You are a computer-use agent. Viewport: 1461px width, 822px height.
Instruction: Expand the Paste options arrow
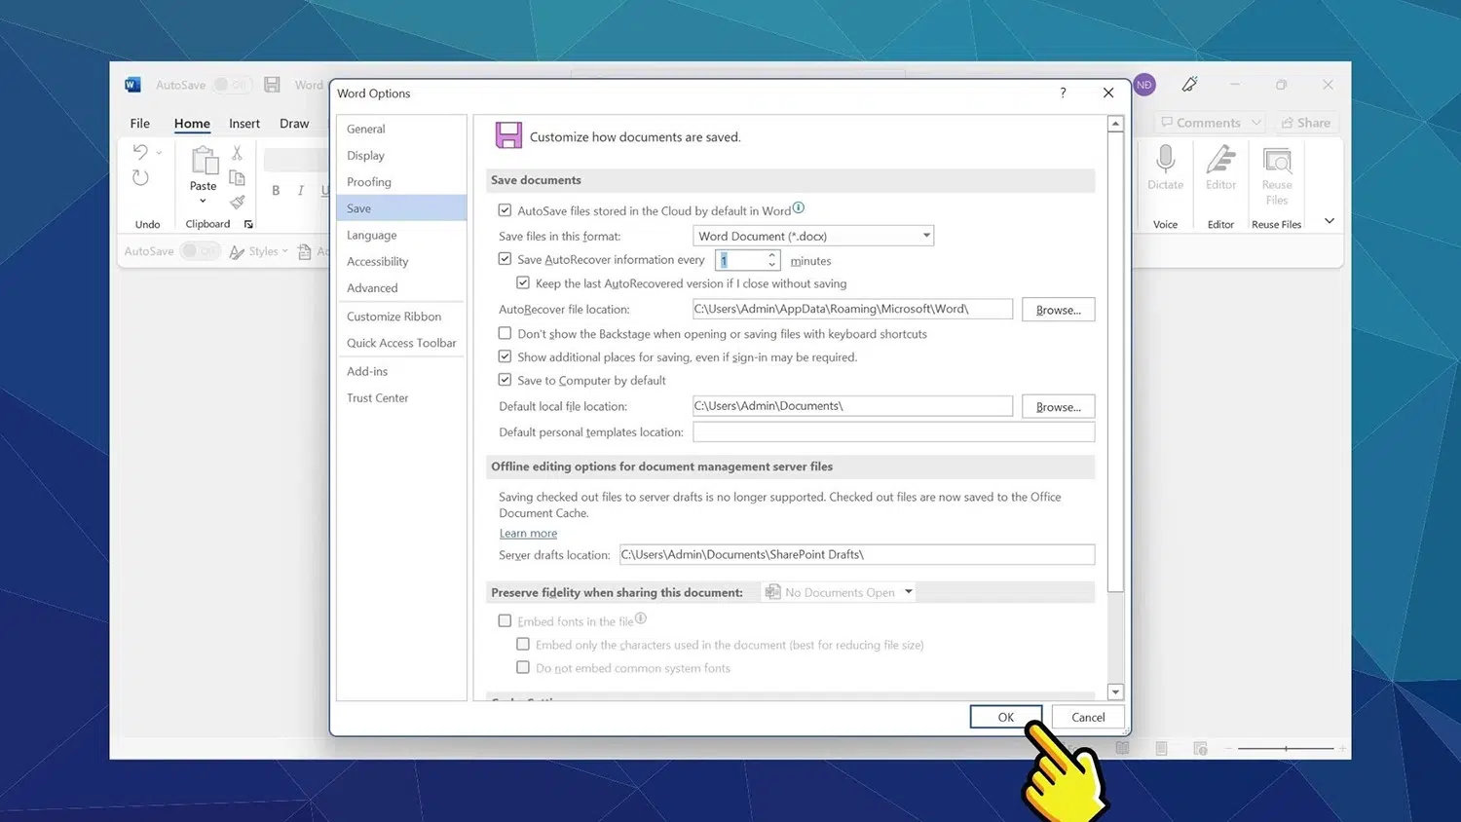[203, 202]
